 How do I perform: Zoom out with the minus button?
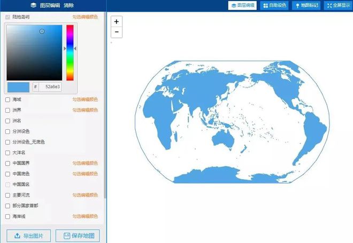(x=117, y=32)
